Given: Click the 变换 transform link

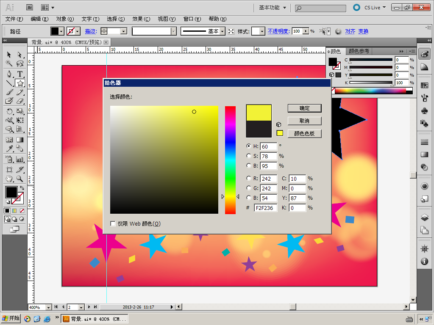Looking at the screenshot, I should [363, 31].
